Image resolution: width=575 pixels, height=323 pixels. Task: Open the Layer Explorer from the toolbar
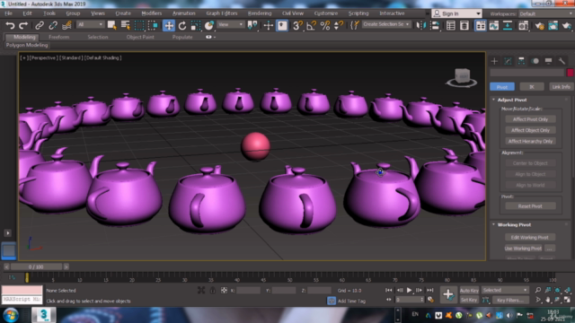[x=464, y=25]
